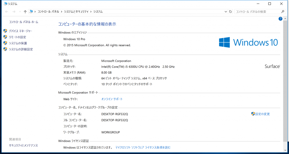Open address bar history dropdown
289x154 pixels.
pos(226,12)
